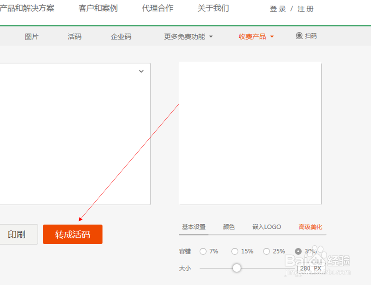
Task: Click the 扫码 scan icon
Action: pos(299,36)
